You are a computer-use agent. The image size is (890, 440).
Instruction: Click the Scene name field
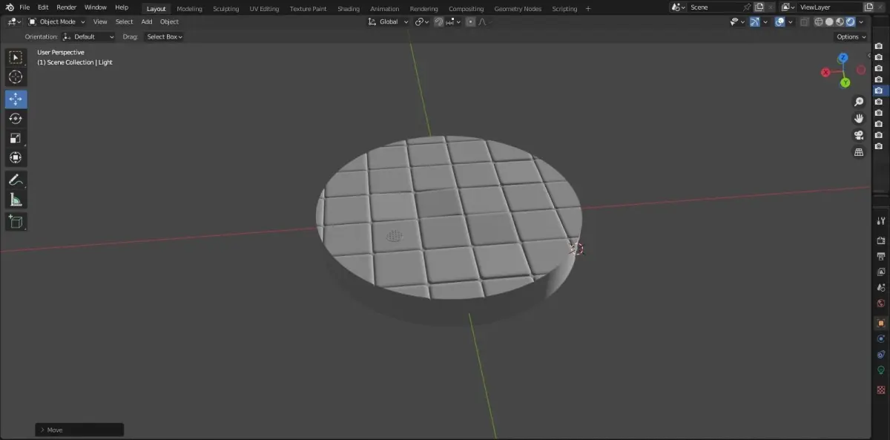click(x=716, y=7)
